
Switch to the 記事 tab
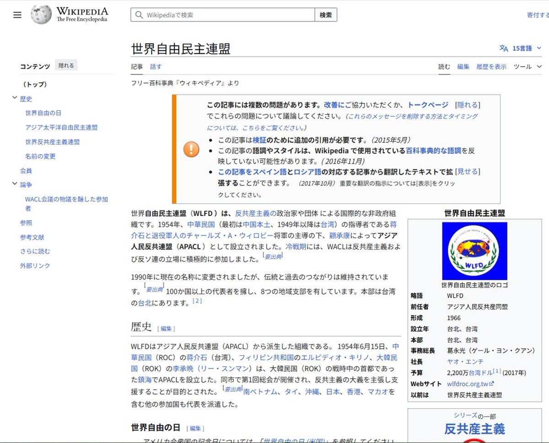click(x=137, y=67)
